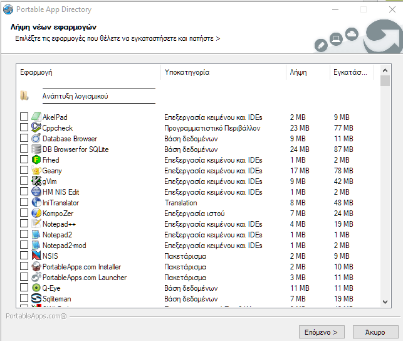Select the HM NIS Edit row name
Image resolution: width=403 pixels, height=341 pixels.
tap(61, 192)
